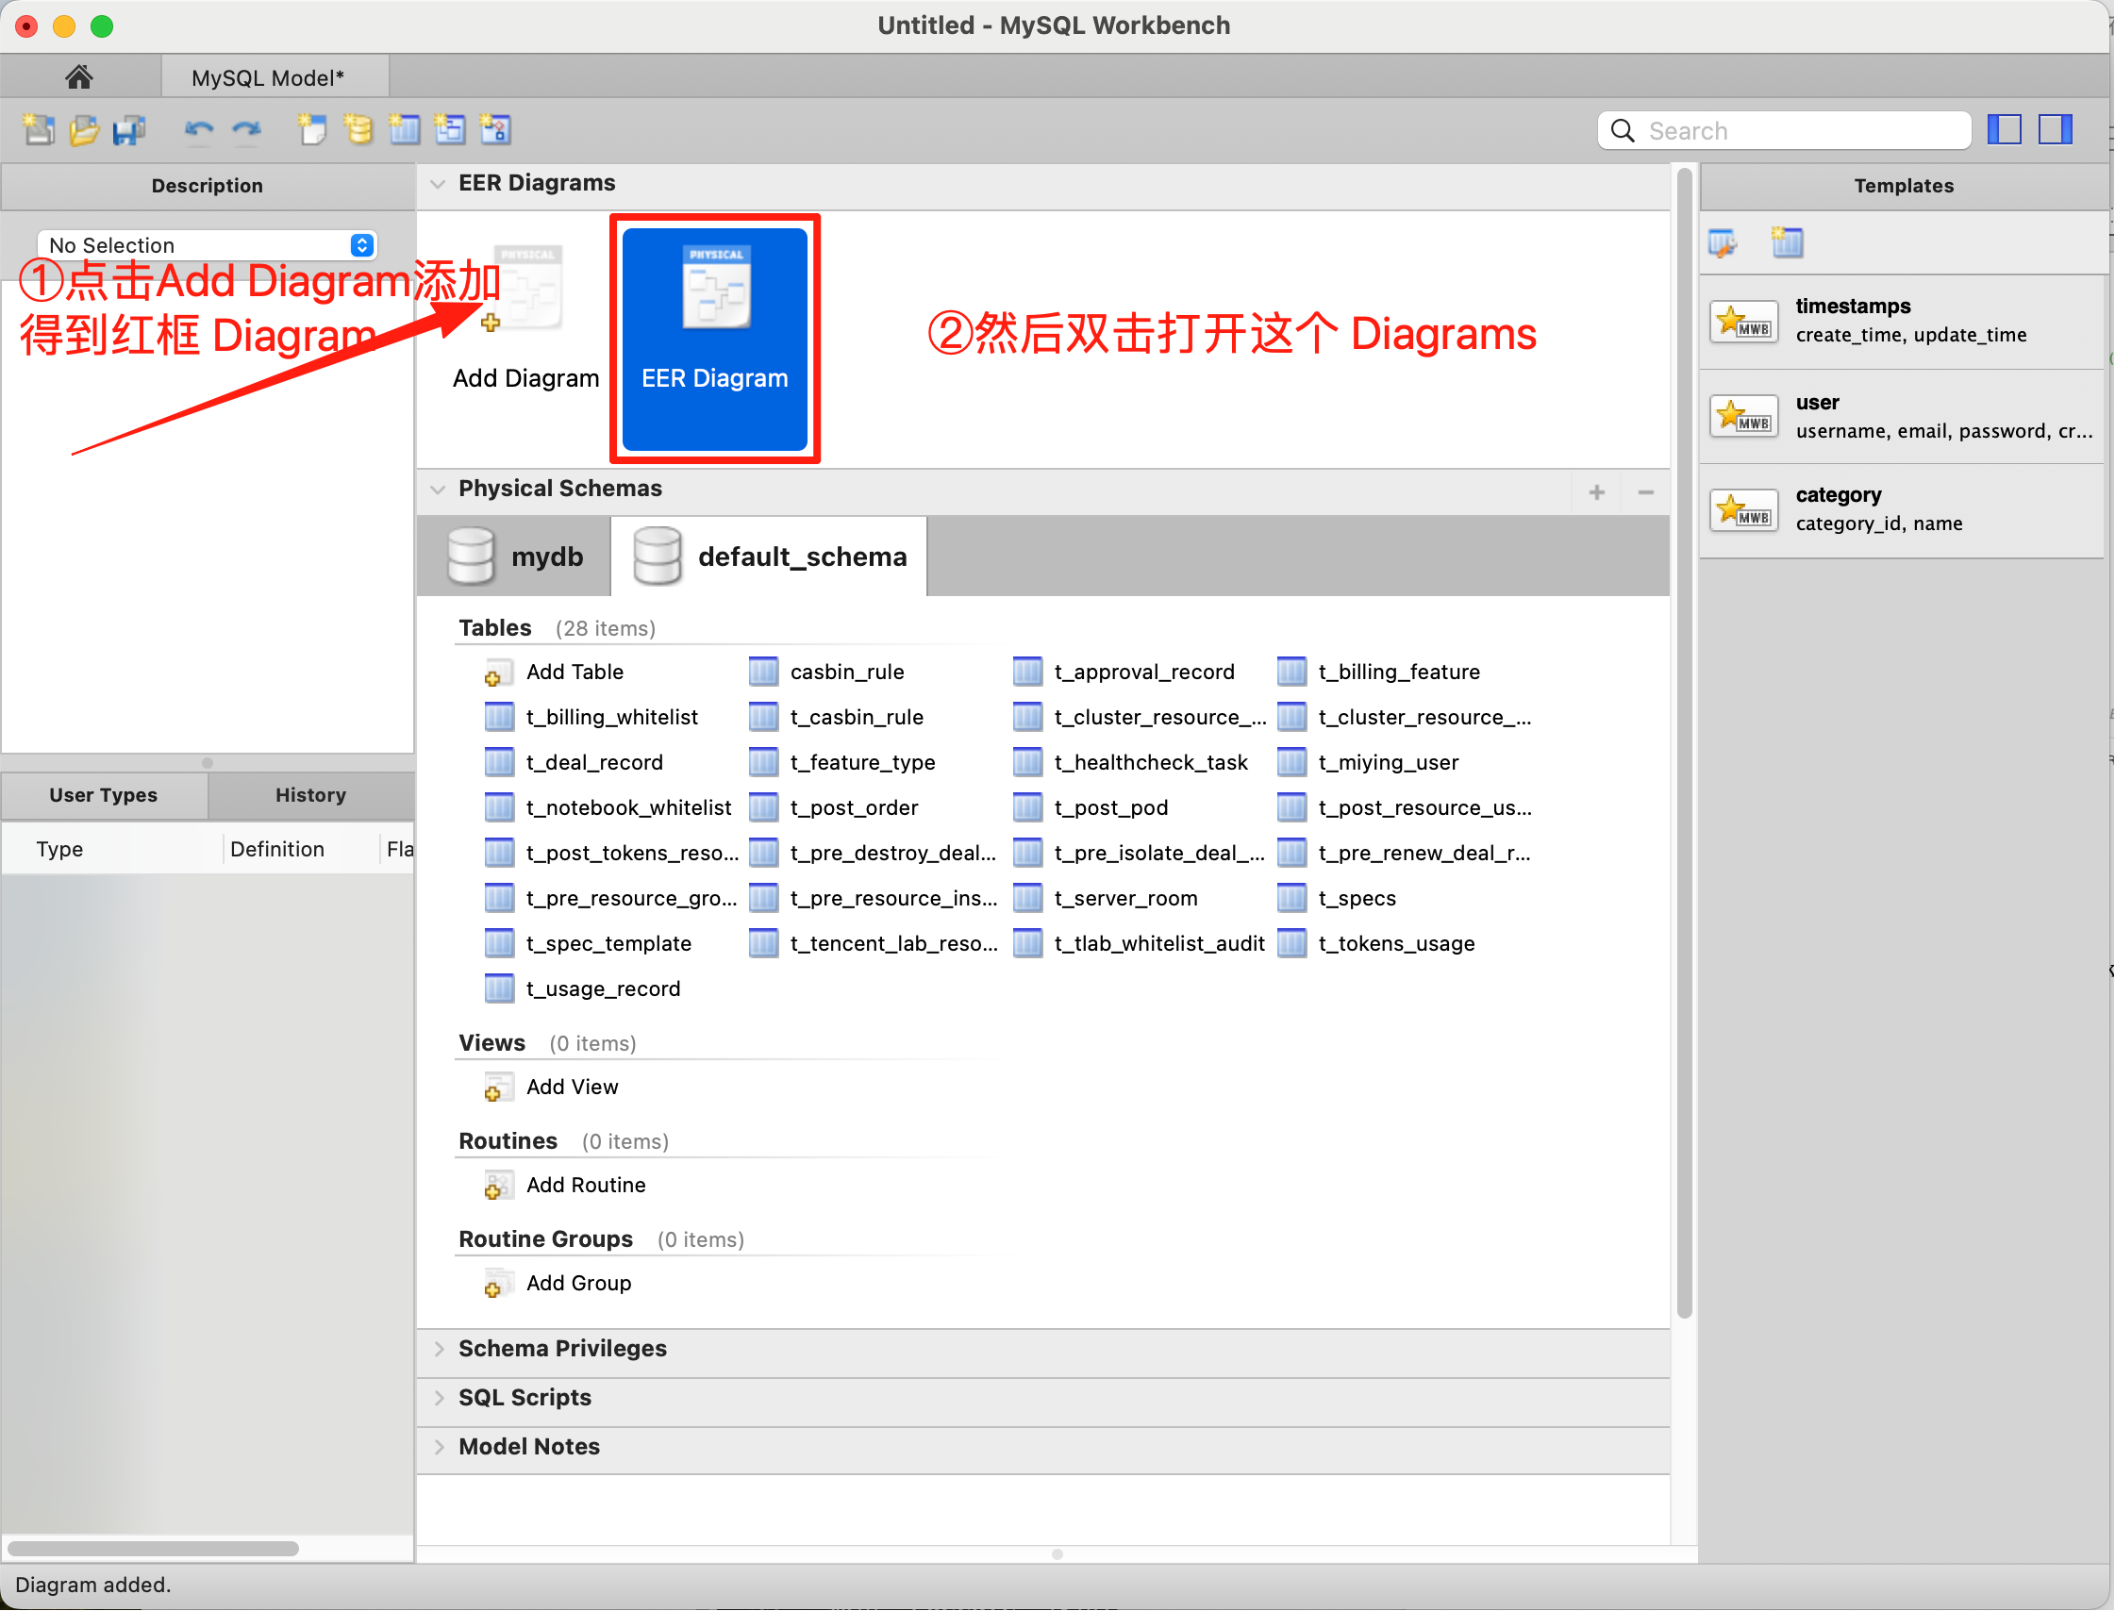
Task: Click create table from template icon
Action: pos(1787,242)
